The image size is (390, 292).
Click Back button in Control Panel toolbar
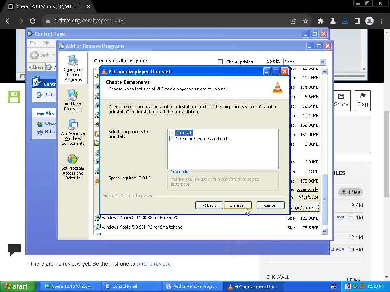tap(40, 55)
